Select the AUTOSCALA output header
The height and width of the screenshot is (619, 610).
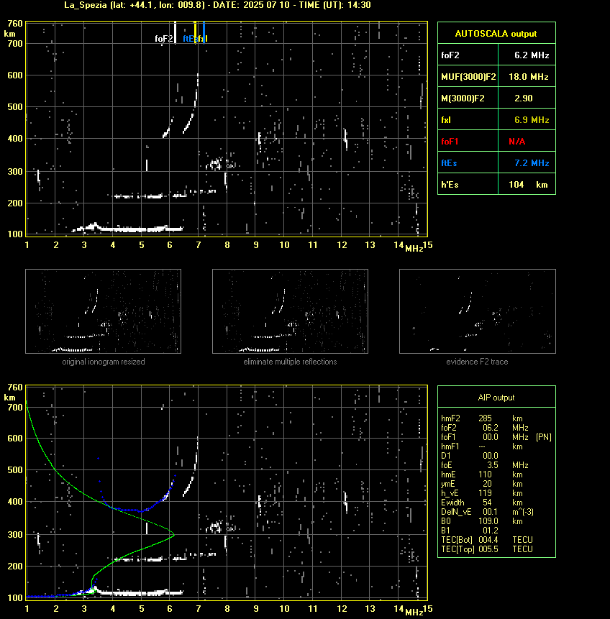[496, 34]
